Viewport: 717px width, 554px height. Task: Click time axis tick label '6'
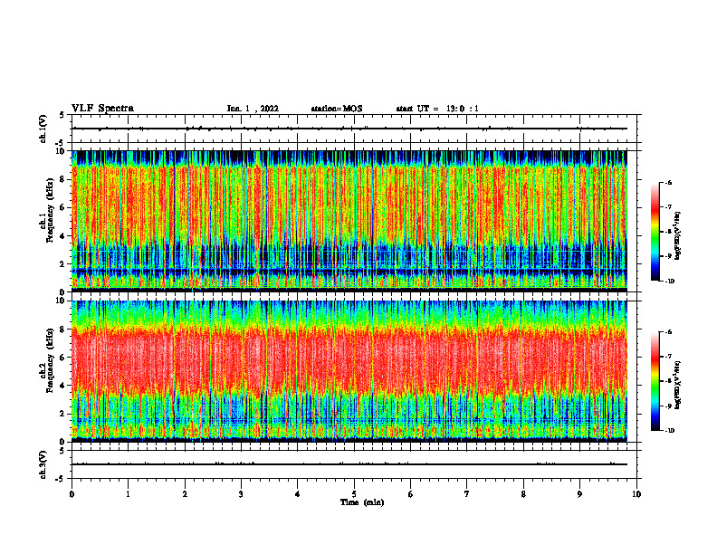tap(411, 494)
